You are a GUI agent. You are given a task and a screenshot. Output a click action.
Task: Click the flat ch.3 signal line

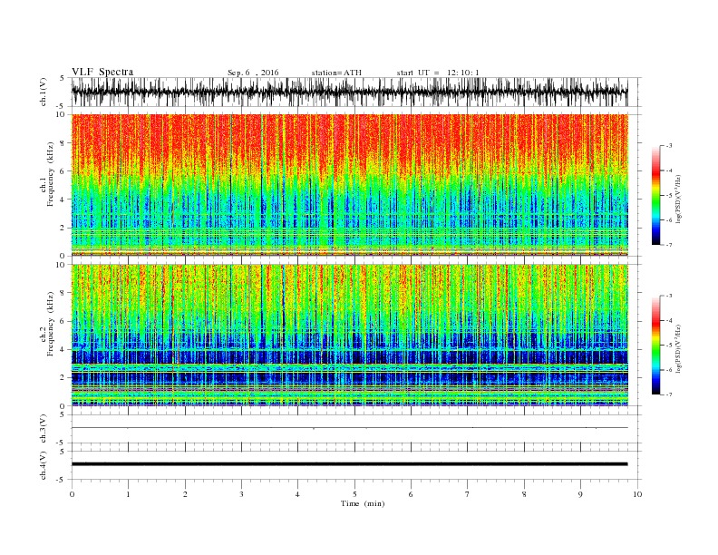[349, 428]
